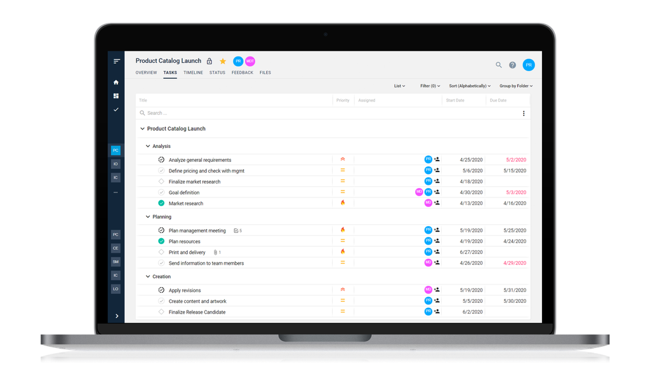Uncheck the completed Plan resources task

click(x=161, y=241)
